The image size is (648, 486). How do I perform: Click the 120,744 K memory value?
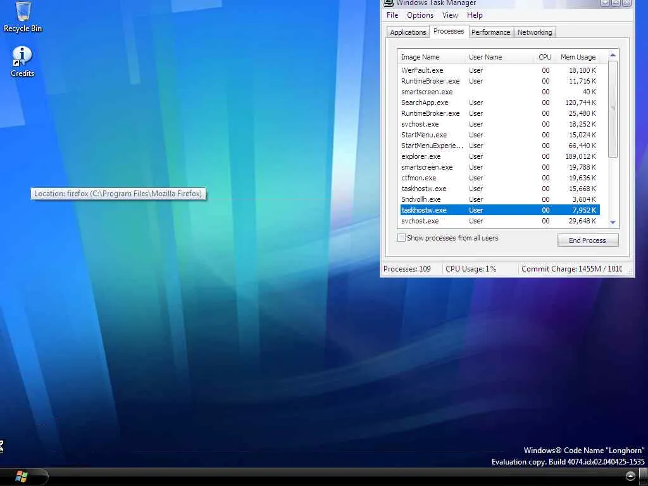tap(581, 103)
